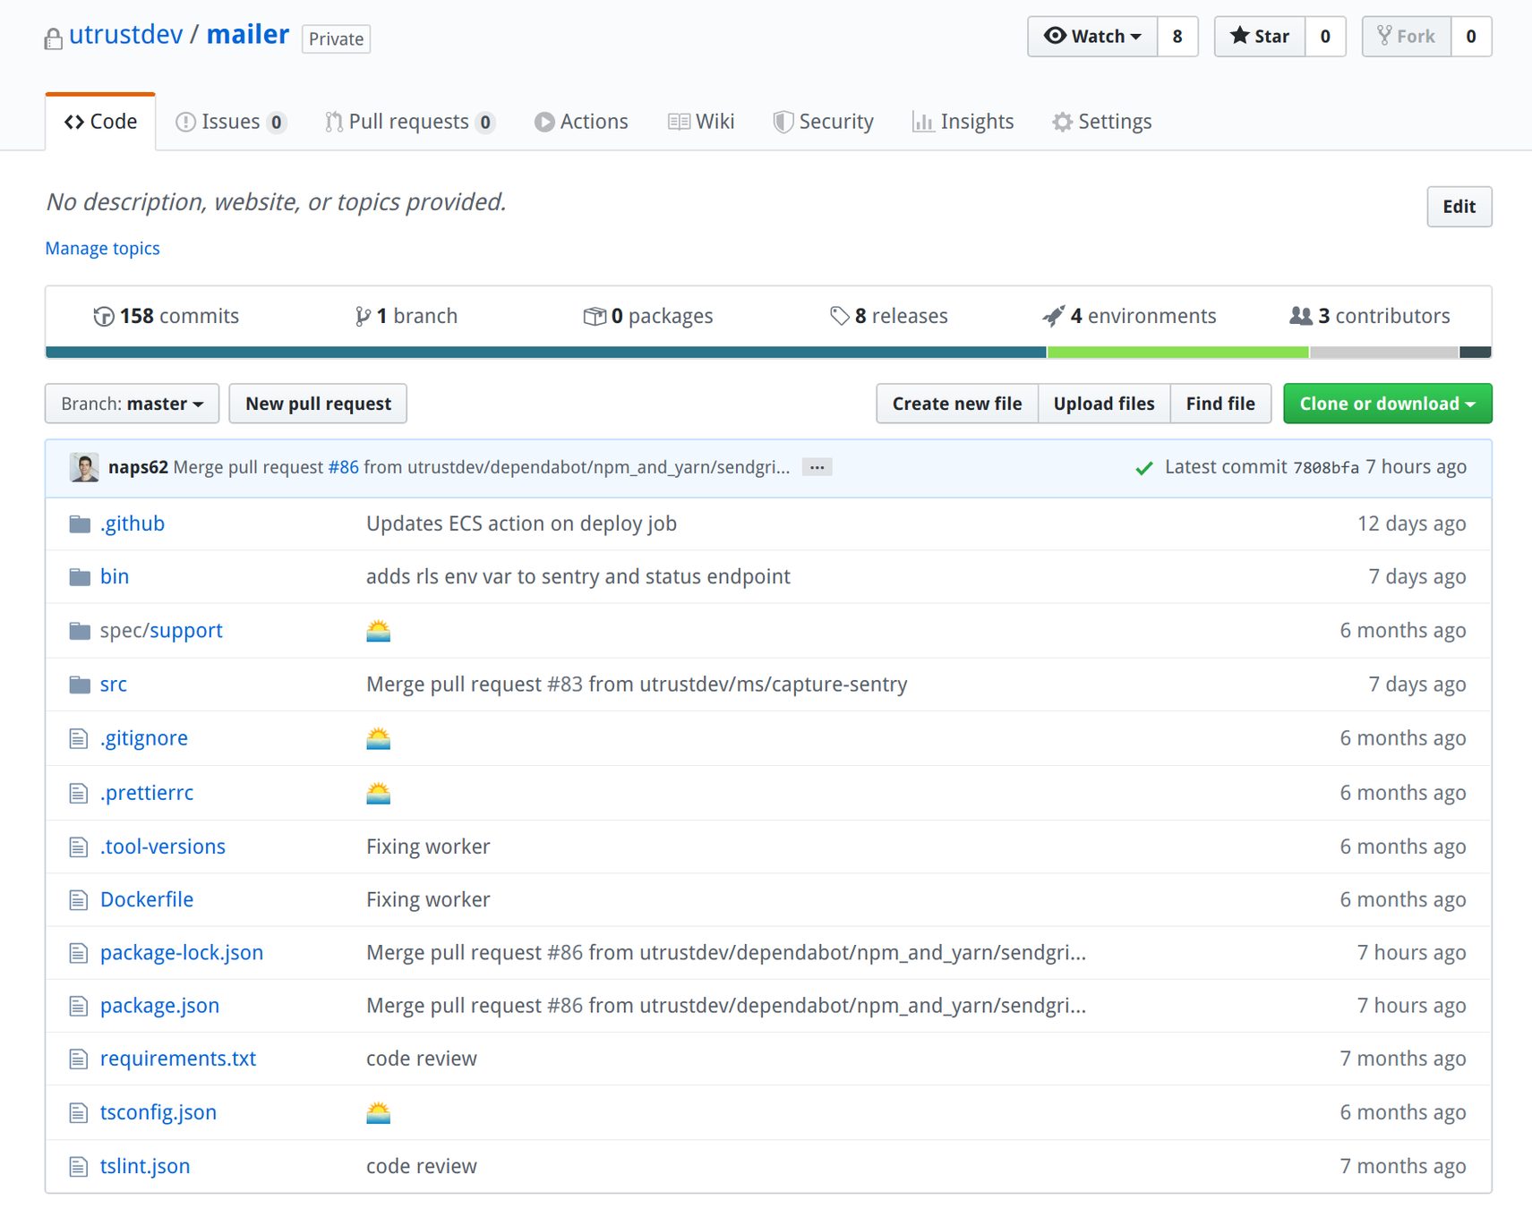Click the Fork button
Image resolution: width=1532 pixels, height=1208 pixels.
coord(1407,37)
